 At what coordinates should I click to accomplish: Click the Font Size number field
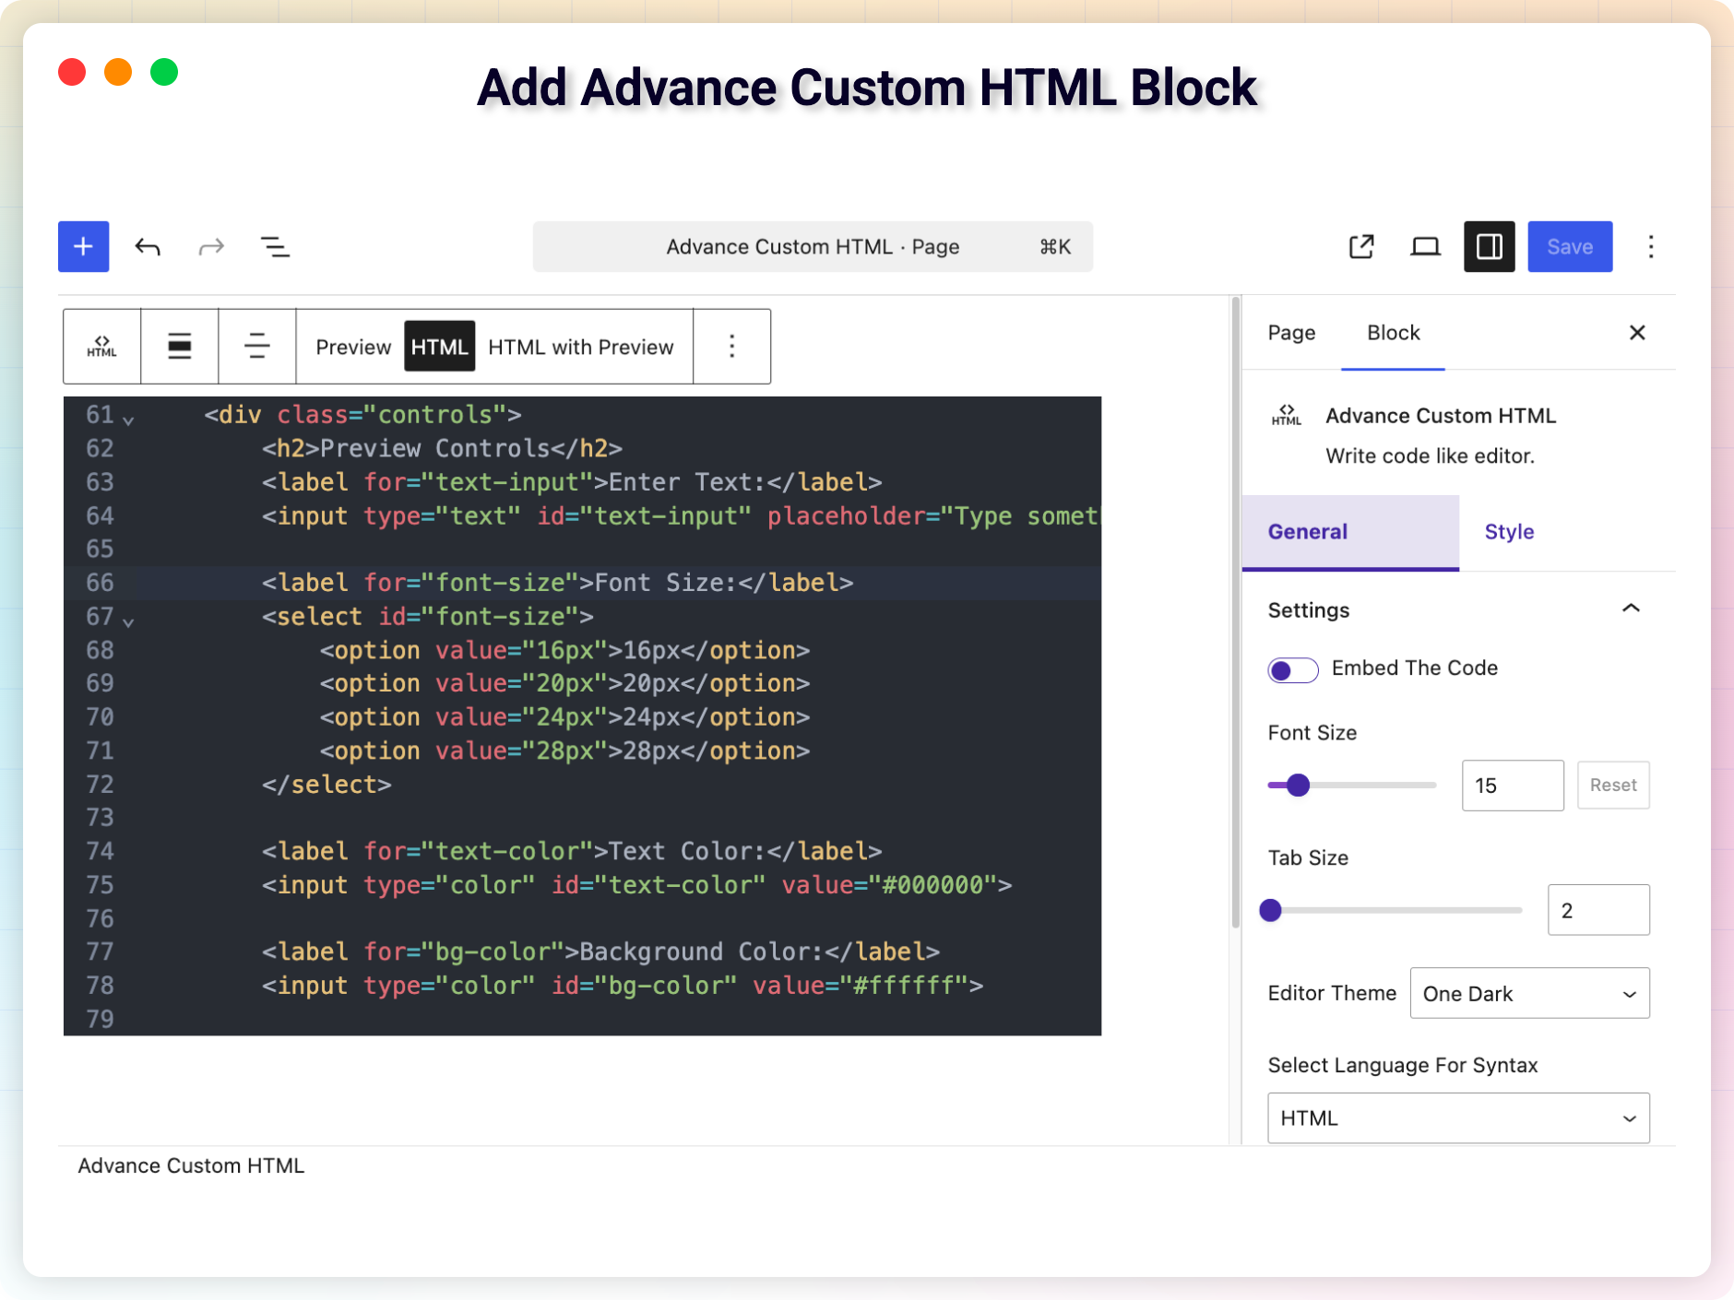(x=1513, y=785)
